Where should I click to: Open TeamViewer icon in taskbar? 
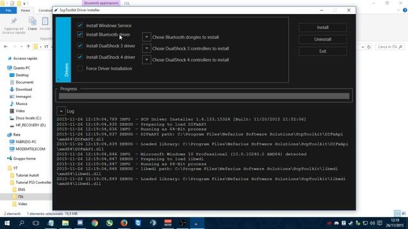tap(138, 223)
